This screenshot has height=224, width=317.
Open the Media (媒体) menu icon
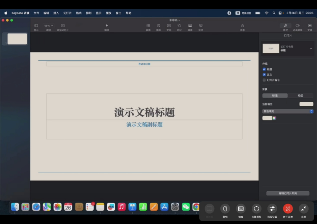coord(190,26)
